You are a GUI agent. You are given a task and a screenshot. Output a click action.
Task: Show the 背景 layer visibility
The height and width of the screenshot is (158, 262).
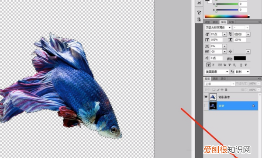click(x=206, y=106)
